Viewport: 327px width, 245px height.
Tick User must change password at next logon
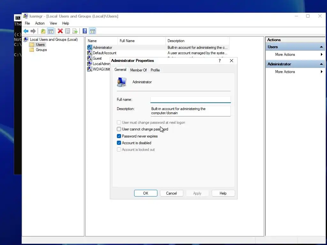pos(119,122)
